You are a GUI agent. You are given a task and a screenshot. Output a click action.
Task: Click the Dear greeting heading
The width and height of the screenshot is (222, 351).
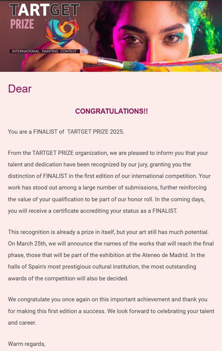pyautogui.click(x=20, y=89)
